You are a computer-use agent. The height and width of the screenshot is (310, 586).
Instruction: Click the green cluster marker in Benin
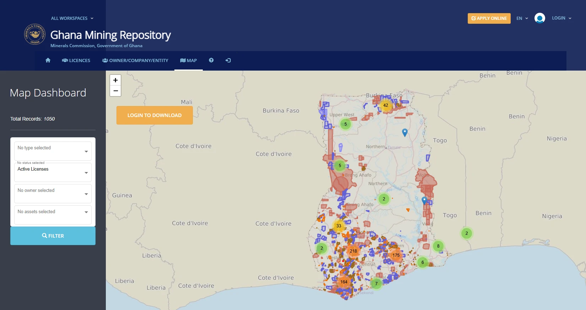click(467, 233)
